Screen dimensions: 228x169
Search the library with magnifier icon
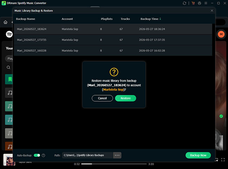point(8,67)
